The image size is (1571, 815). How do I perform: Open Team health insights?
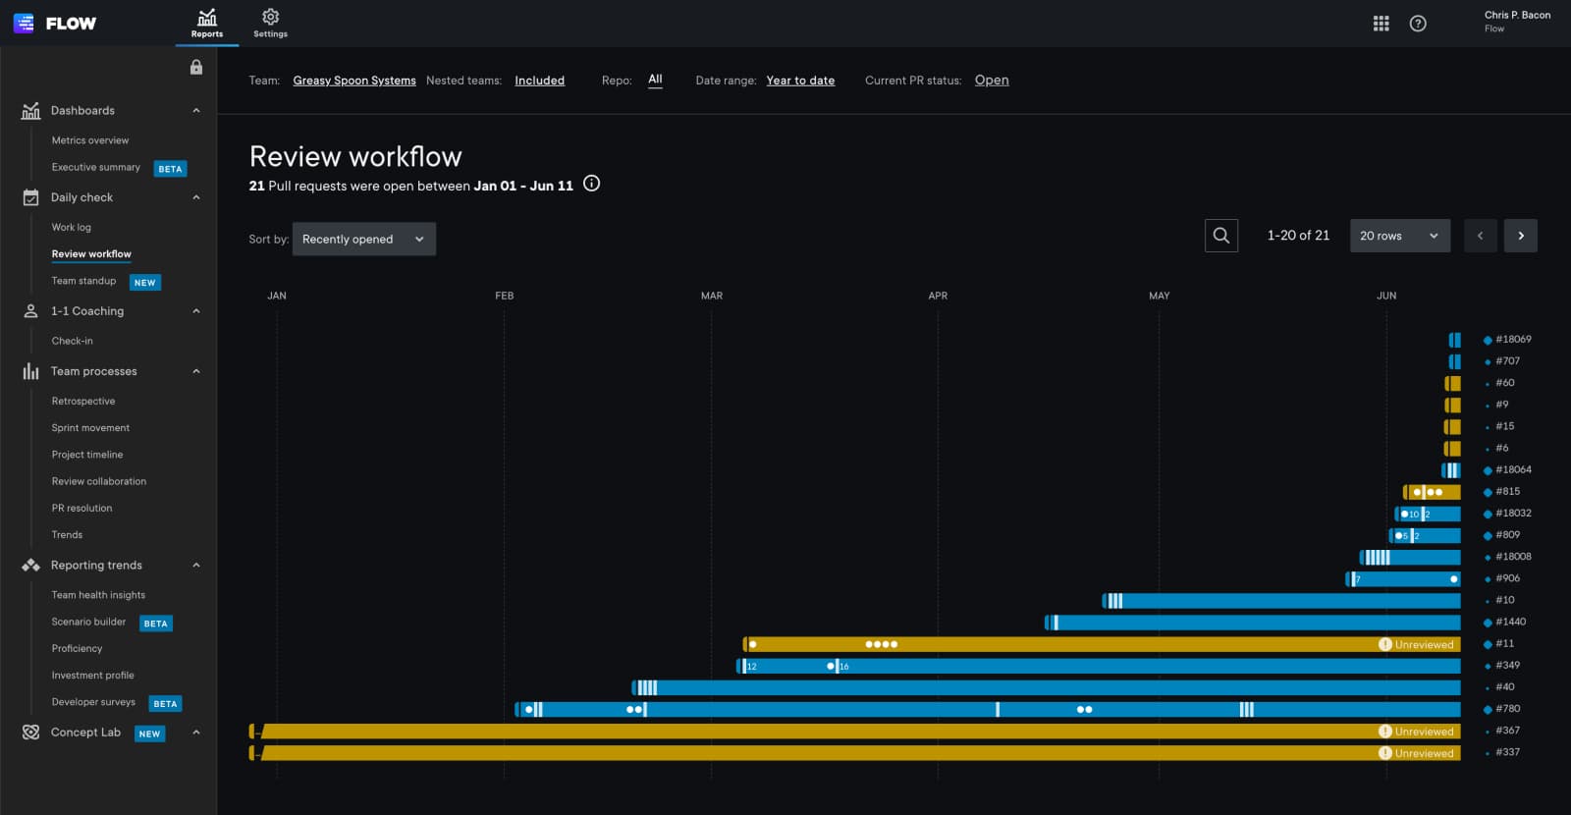pos(98,595)
